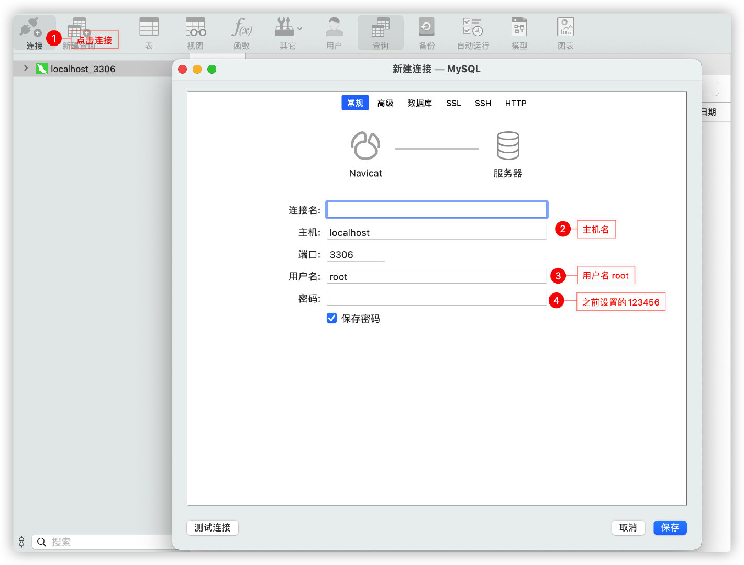Minimize the dialog with the yellow button
Screen dimensions: 744x565
click(x=197, y=69)
